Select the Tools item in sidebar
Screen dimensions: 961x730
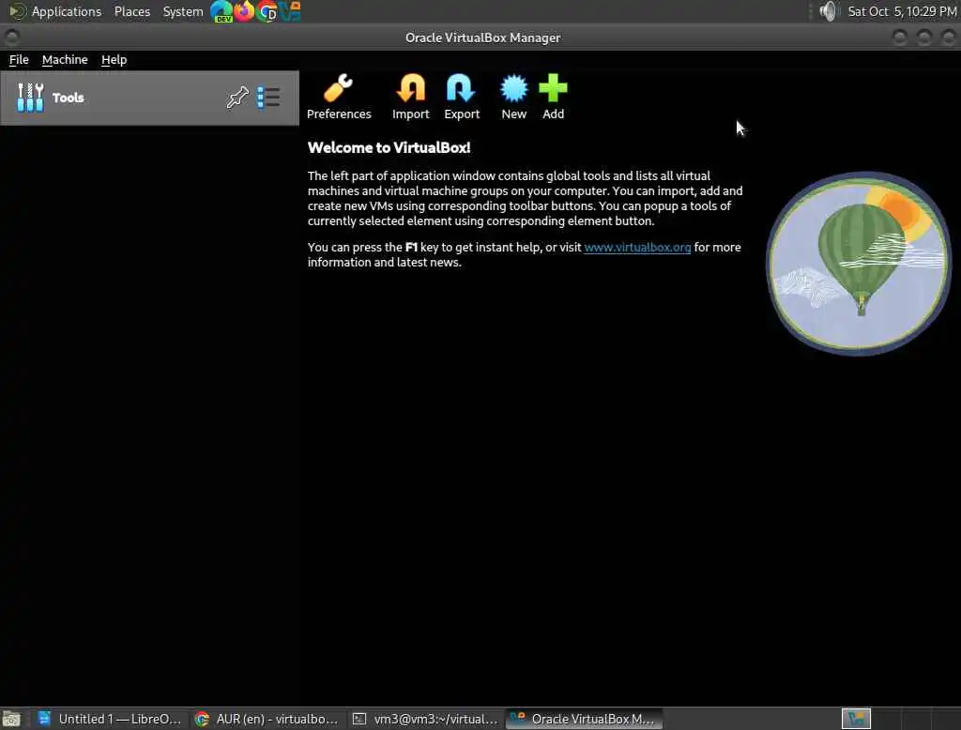pyautogui.click(x=149, y=99)
